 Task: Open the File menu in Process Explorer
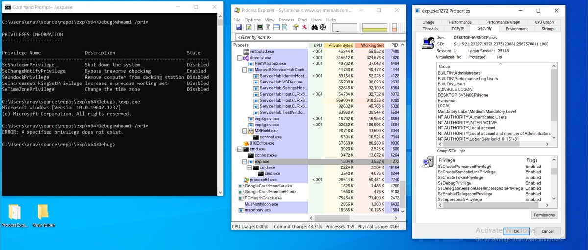[x=237, y=20]
